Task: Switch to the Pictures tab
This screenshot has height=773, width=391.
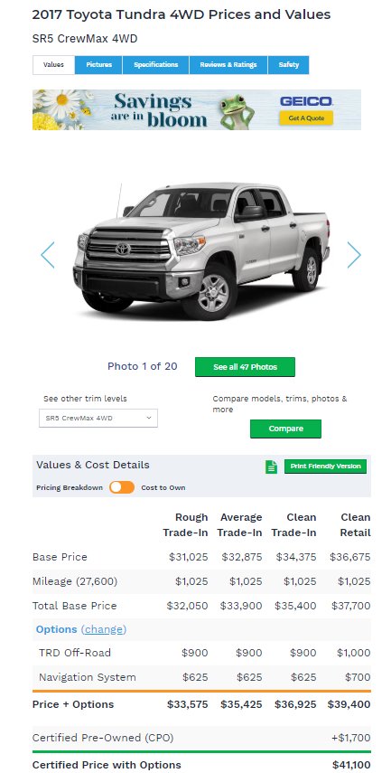Action: click(98, 64)
